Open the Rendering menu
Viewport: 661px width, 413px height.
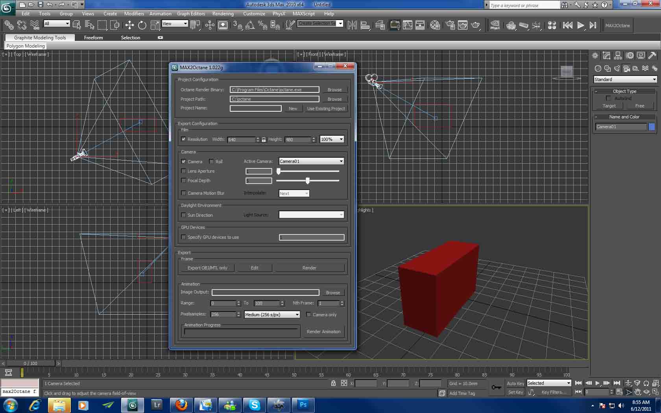(x=223, y=14)
